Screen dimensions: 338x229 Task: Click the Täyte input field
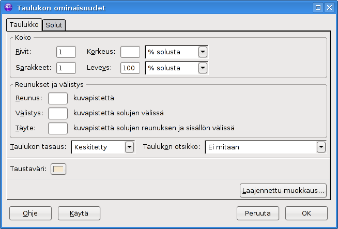(x=58, y=128)
